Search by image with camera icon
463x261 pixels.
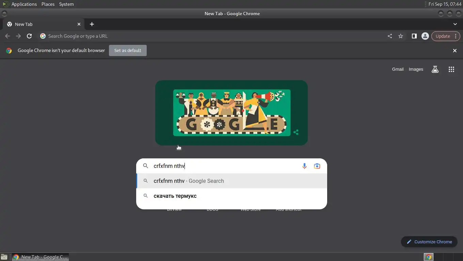pyautogui.click(x=317, y=166)
